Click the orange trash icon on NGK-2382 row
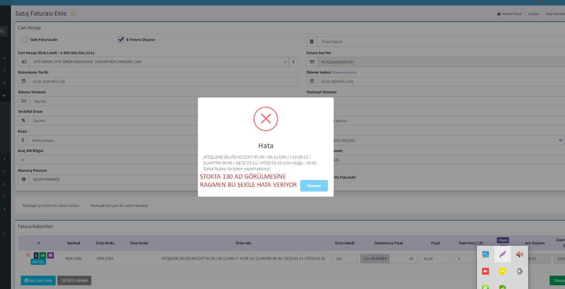The height and width of the screenshot is (289, 565). [28, 255]
